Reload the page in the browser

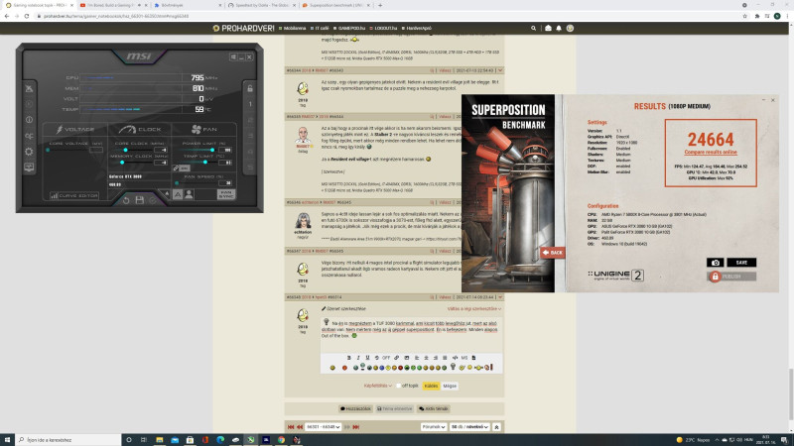27,16
